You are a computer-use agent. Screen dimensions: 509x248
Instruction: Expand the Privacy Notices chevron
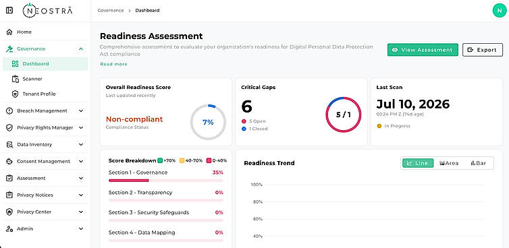tap(81, 195)
